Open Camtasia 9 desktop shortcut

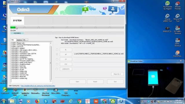(x=5, y=91)
